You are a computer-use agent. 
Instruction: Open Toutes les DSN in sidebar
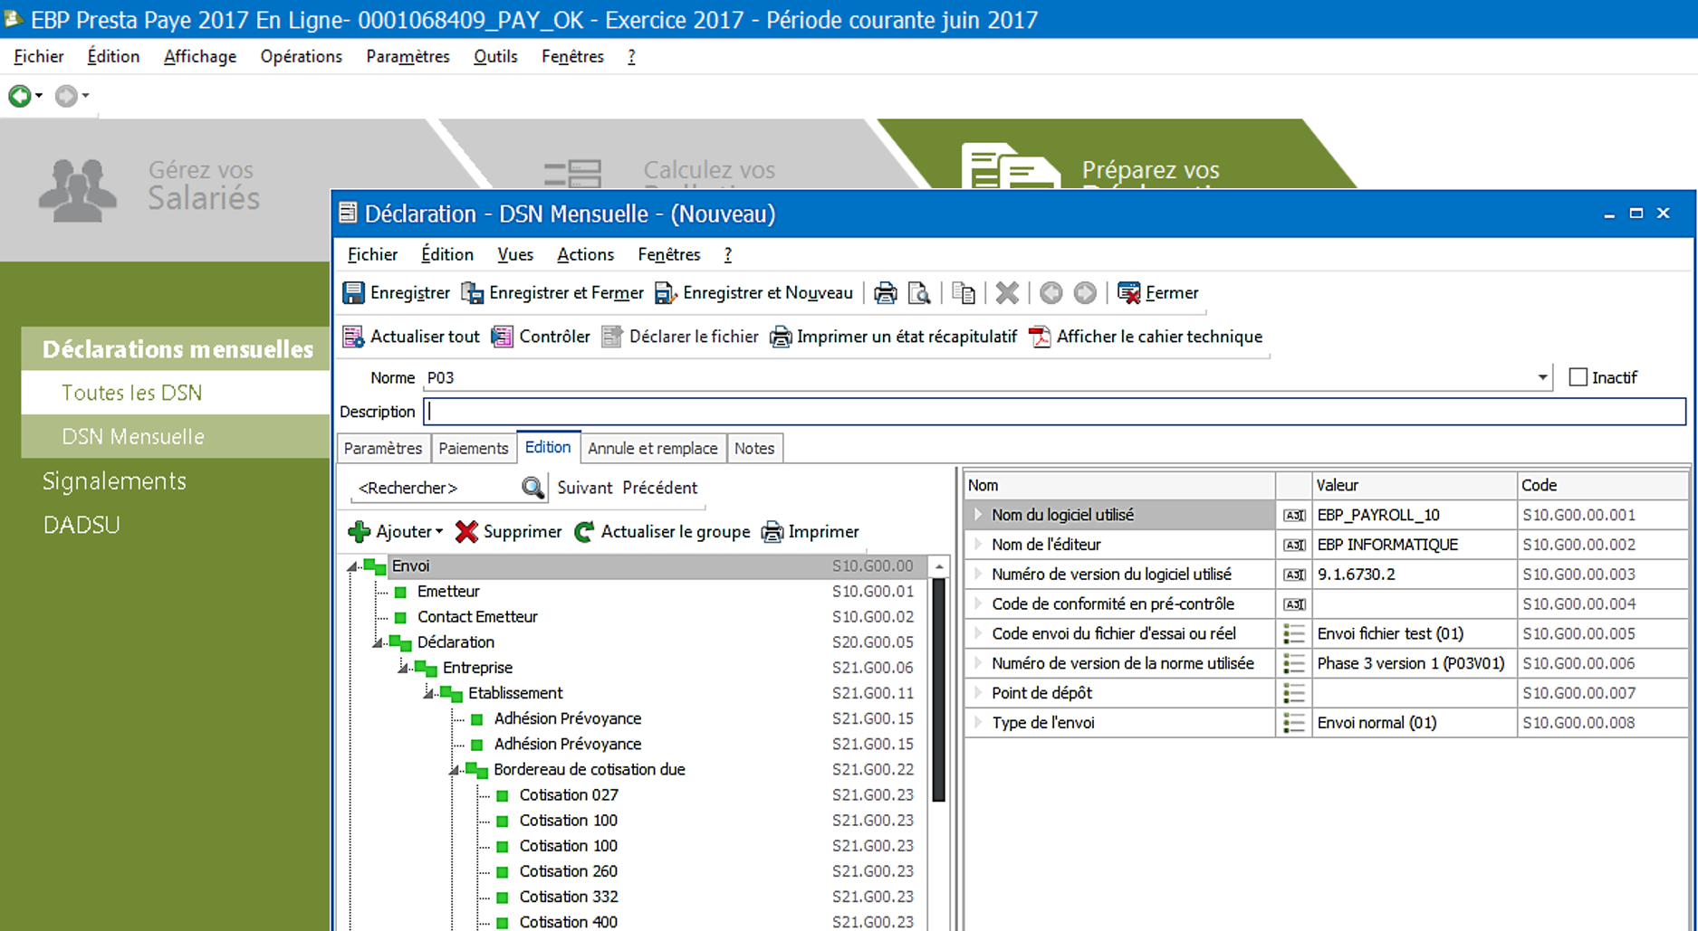pyautogui.click(x=132, y=393)
